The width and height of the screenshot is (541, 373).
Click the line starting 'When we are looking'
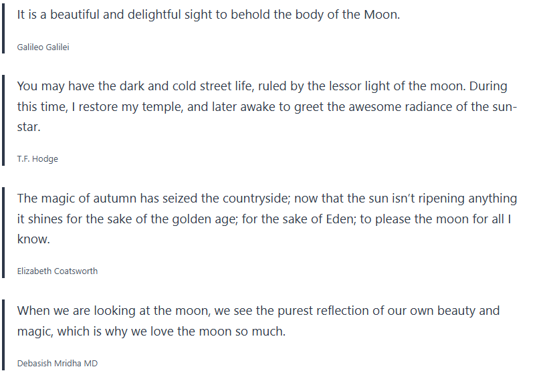258,311
